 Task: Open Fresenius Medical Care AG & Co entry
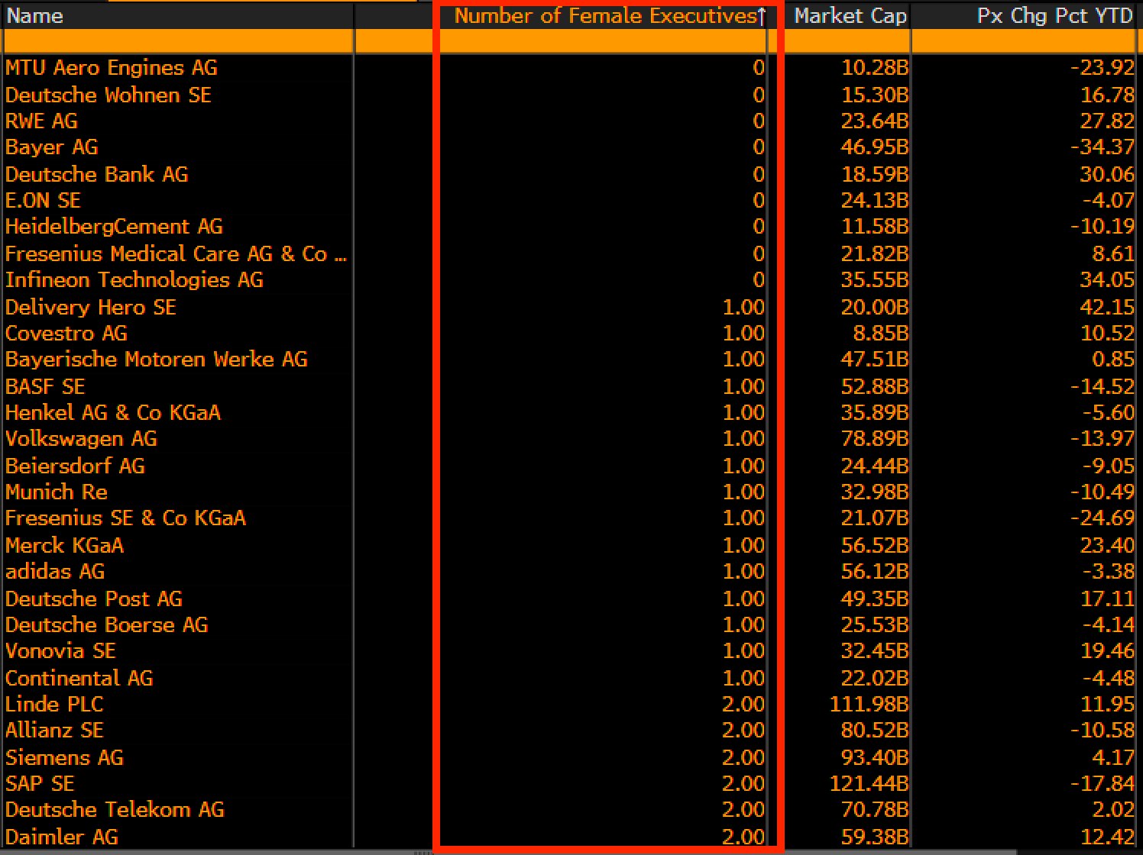(x=176, y=254)
